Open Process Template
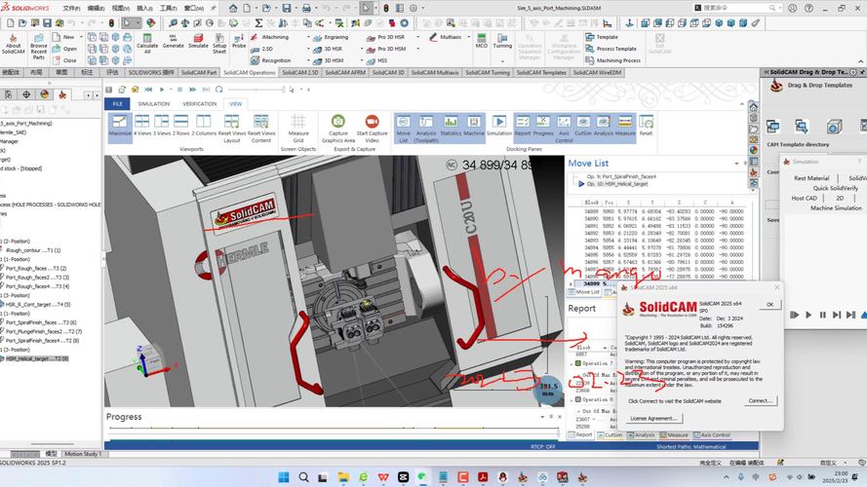867x487 pixels. [611, 49]
